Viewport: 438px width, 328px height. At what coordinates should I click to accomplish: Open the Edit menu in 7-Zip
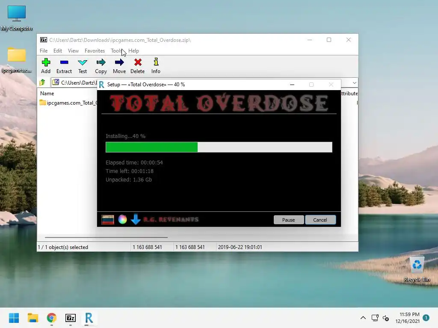pos(58,51)
